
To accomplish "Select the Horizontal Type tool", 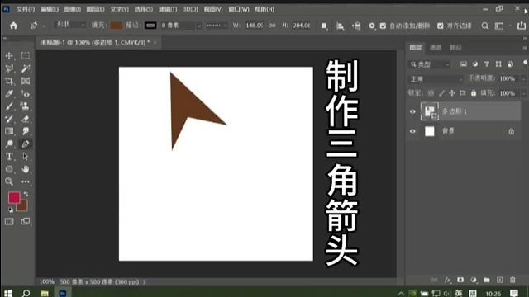I will [9, 157].
